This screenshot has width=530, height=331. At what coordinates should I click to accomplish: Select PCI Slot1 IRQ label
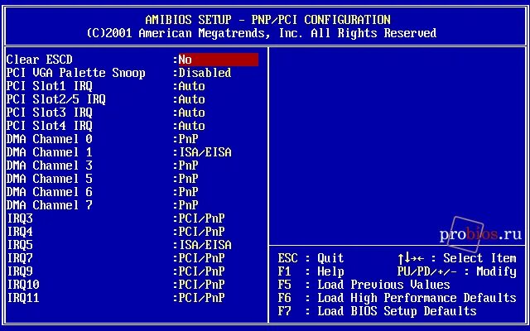[x=50, y=86]
